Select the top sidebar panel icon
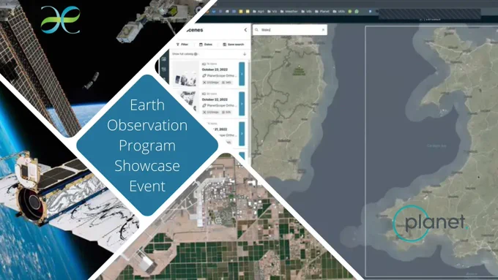The width and height of the screenshot is (498, 280). click(164, 59)
